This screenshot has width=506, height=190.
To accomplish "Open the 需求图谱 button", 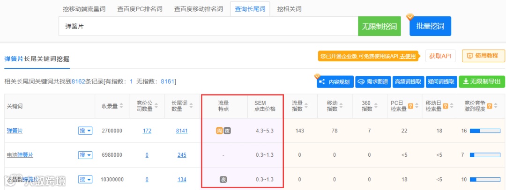I will coord(373,82).
